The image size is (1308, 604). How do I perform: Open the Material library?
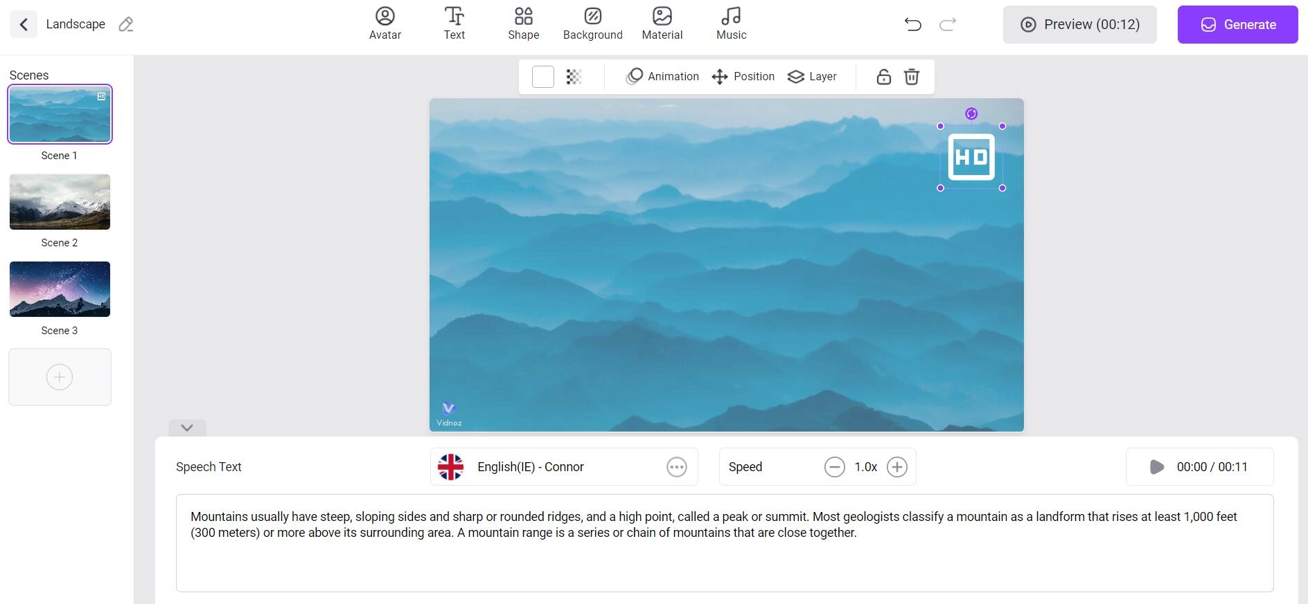tap(662, 24)
